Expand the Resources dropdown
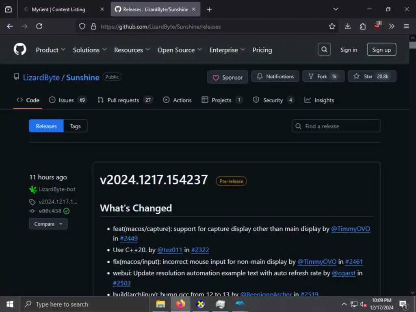416x312 pixels. tap(132, 50)
